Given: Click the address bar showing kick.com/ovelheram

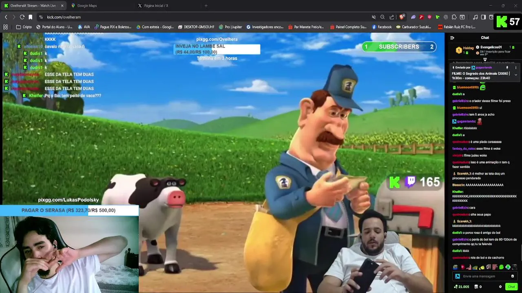Looking at the screenshot, I should pos(204,17).
